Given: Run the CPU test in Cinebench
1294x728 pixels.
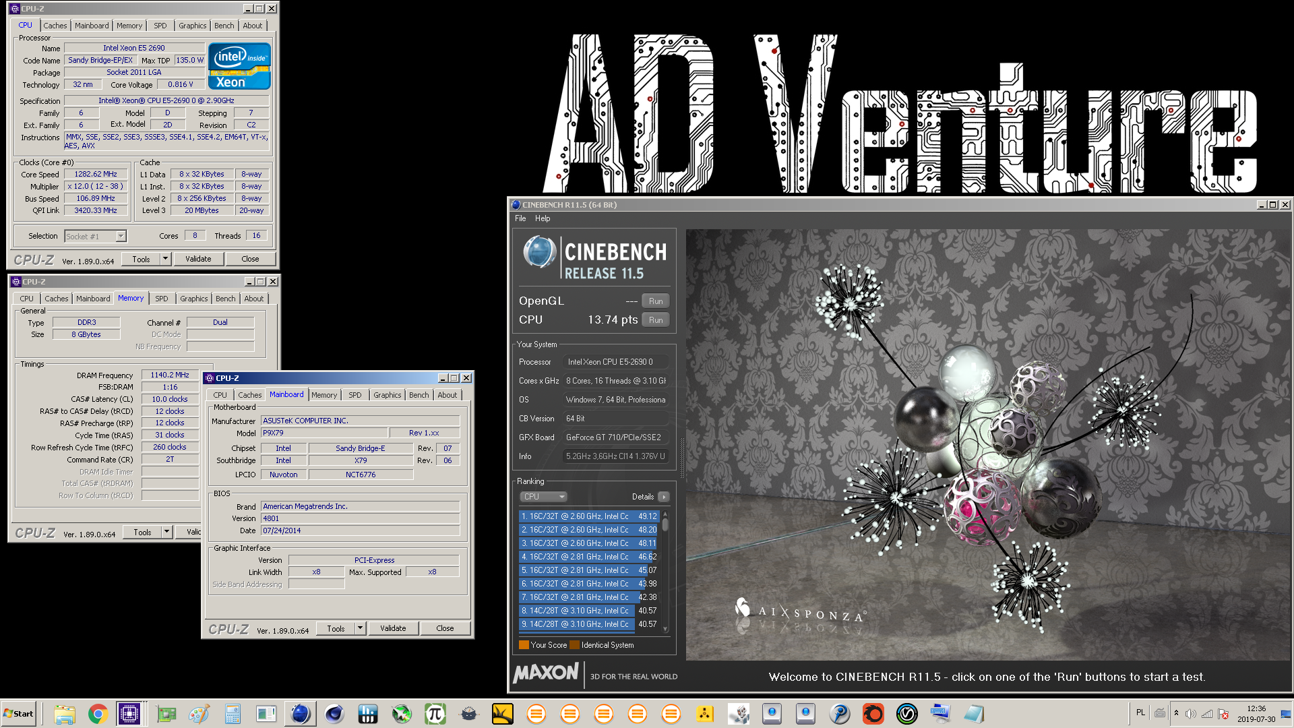Looking at the screenshot, I should click(x=656, y=320).
